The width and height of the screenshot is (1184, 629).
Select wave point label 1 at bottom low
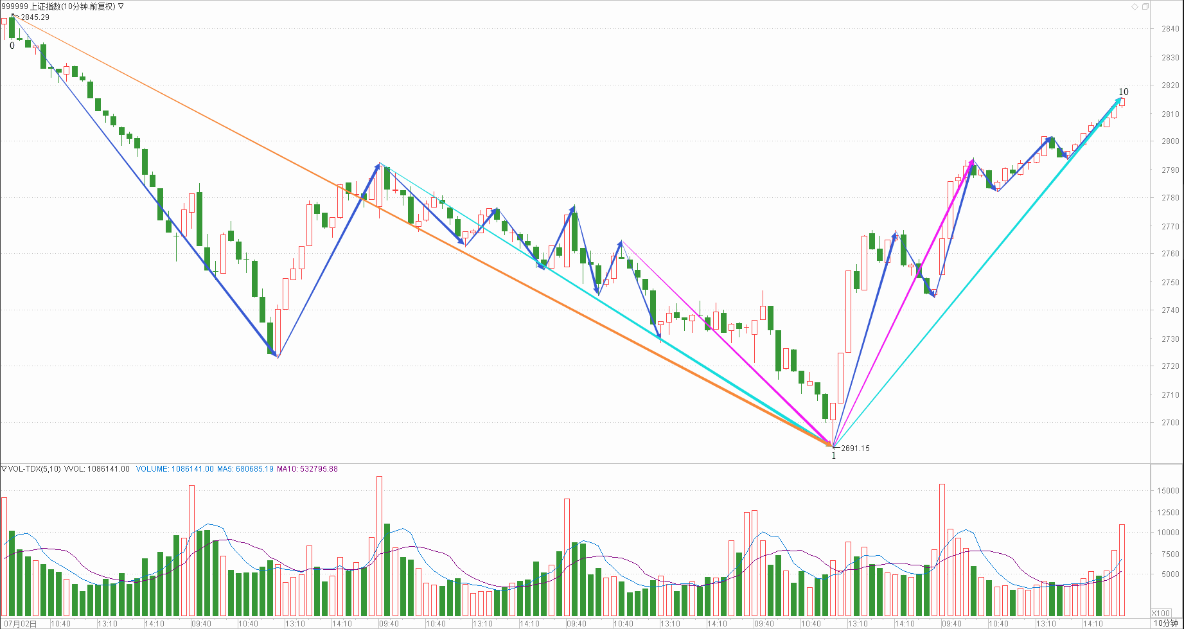(834, 456)
